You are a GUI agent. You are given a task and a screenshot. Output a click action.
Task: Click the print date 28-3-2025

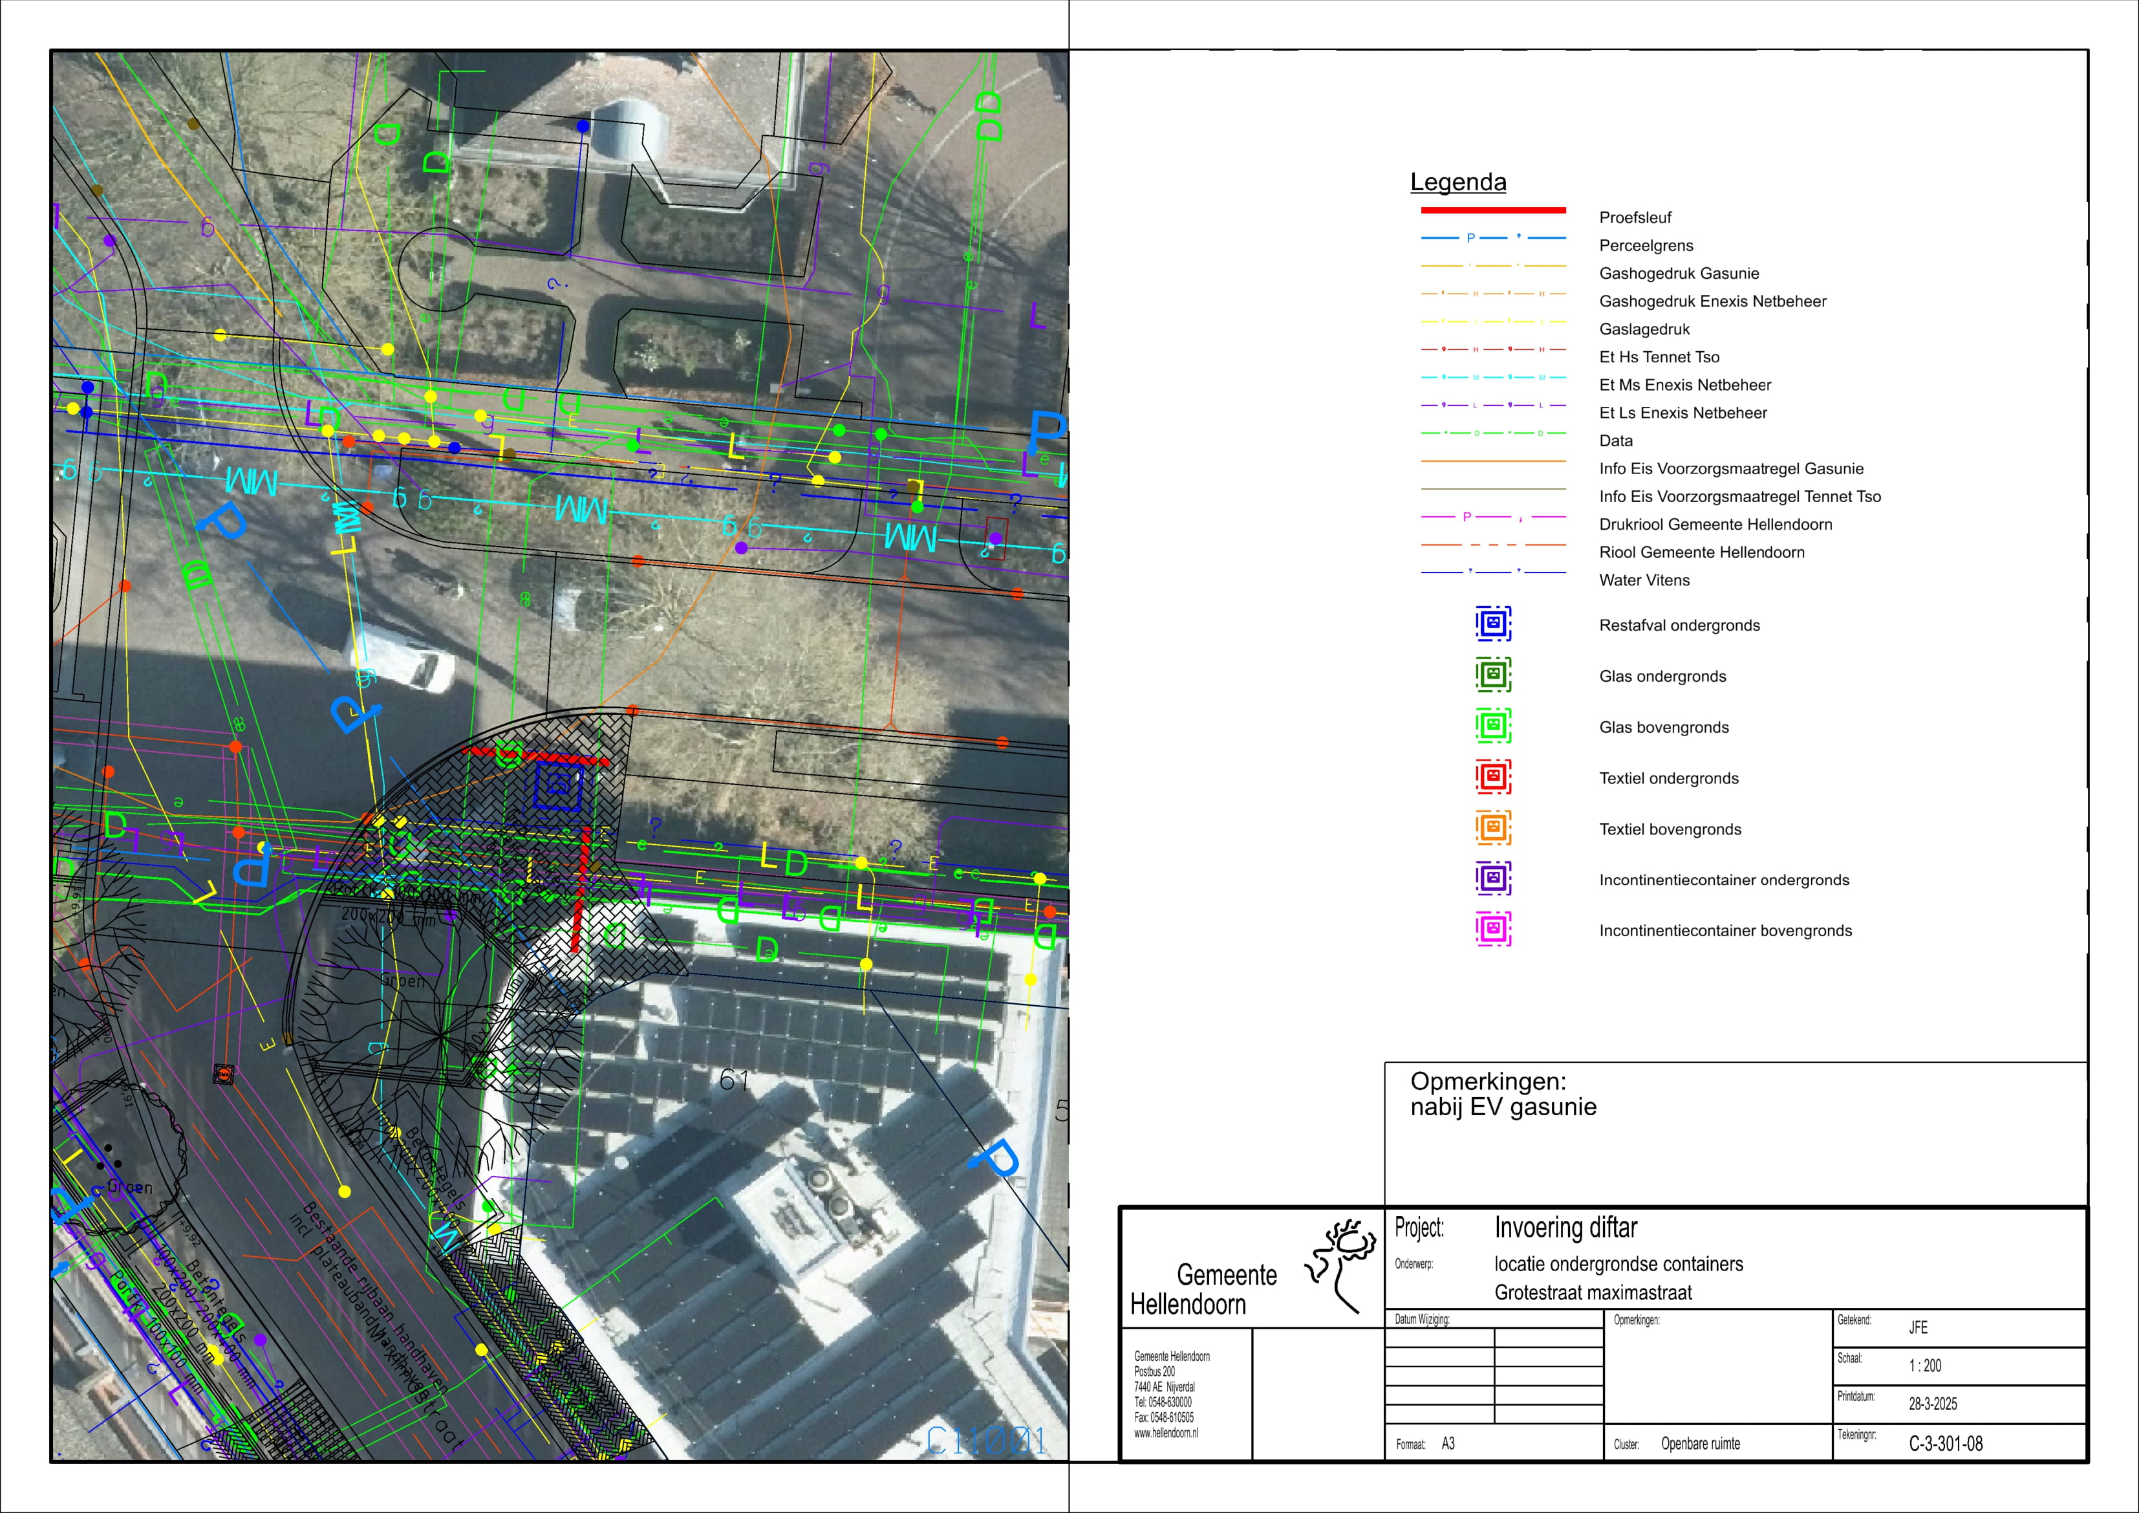[1932, 1404]
